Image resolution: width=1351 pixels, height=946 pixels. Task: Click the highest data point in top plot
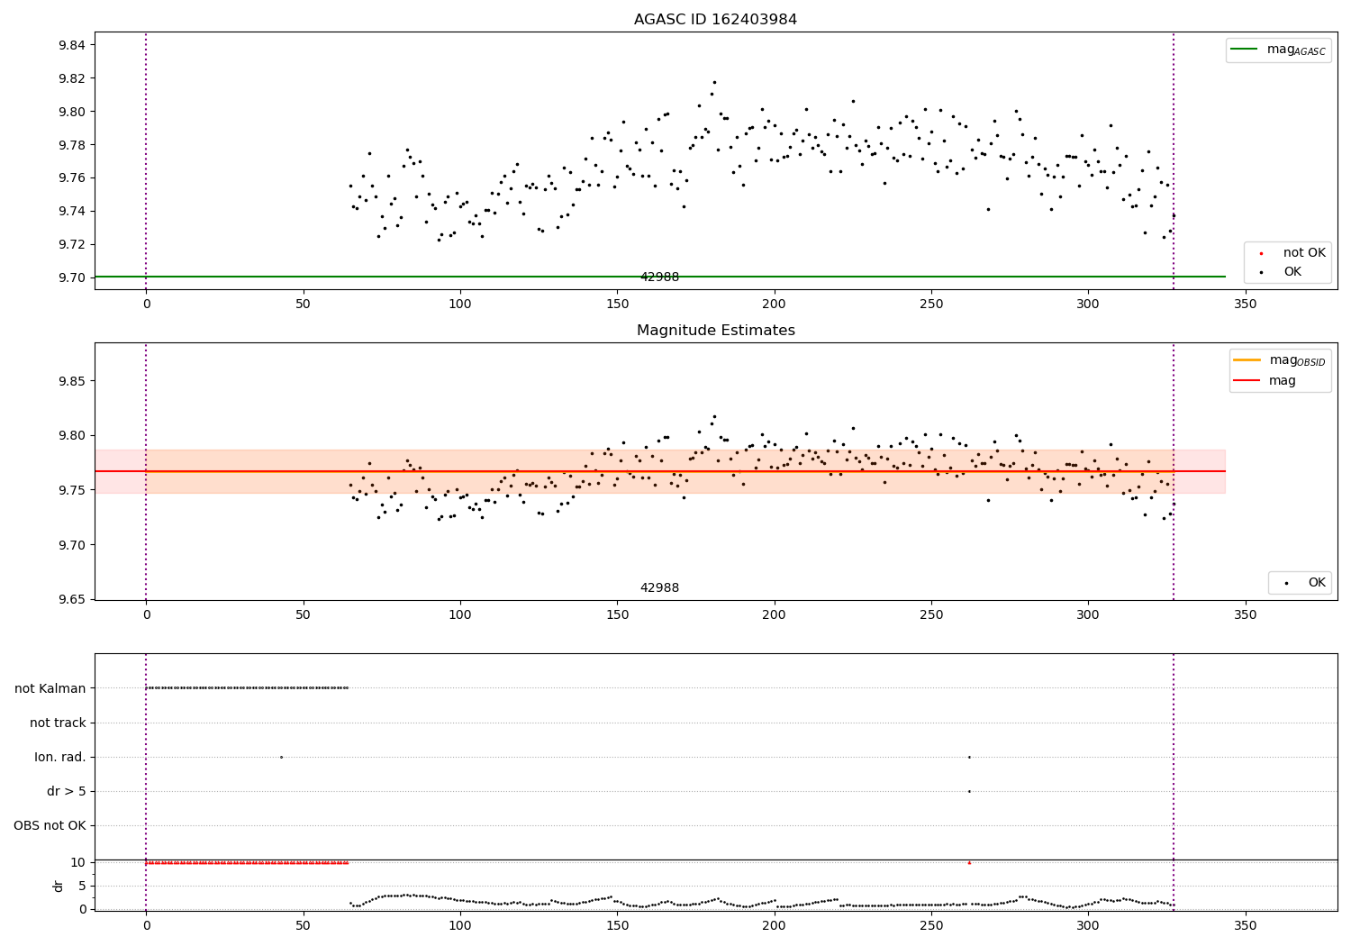714,82
